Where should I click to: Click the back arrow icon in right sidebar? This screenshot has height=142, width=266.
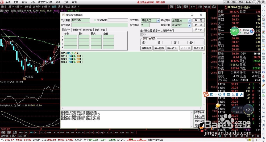tap(263, 6)
